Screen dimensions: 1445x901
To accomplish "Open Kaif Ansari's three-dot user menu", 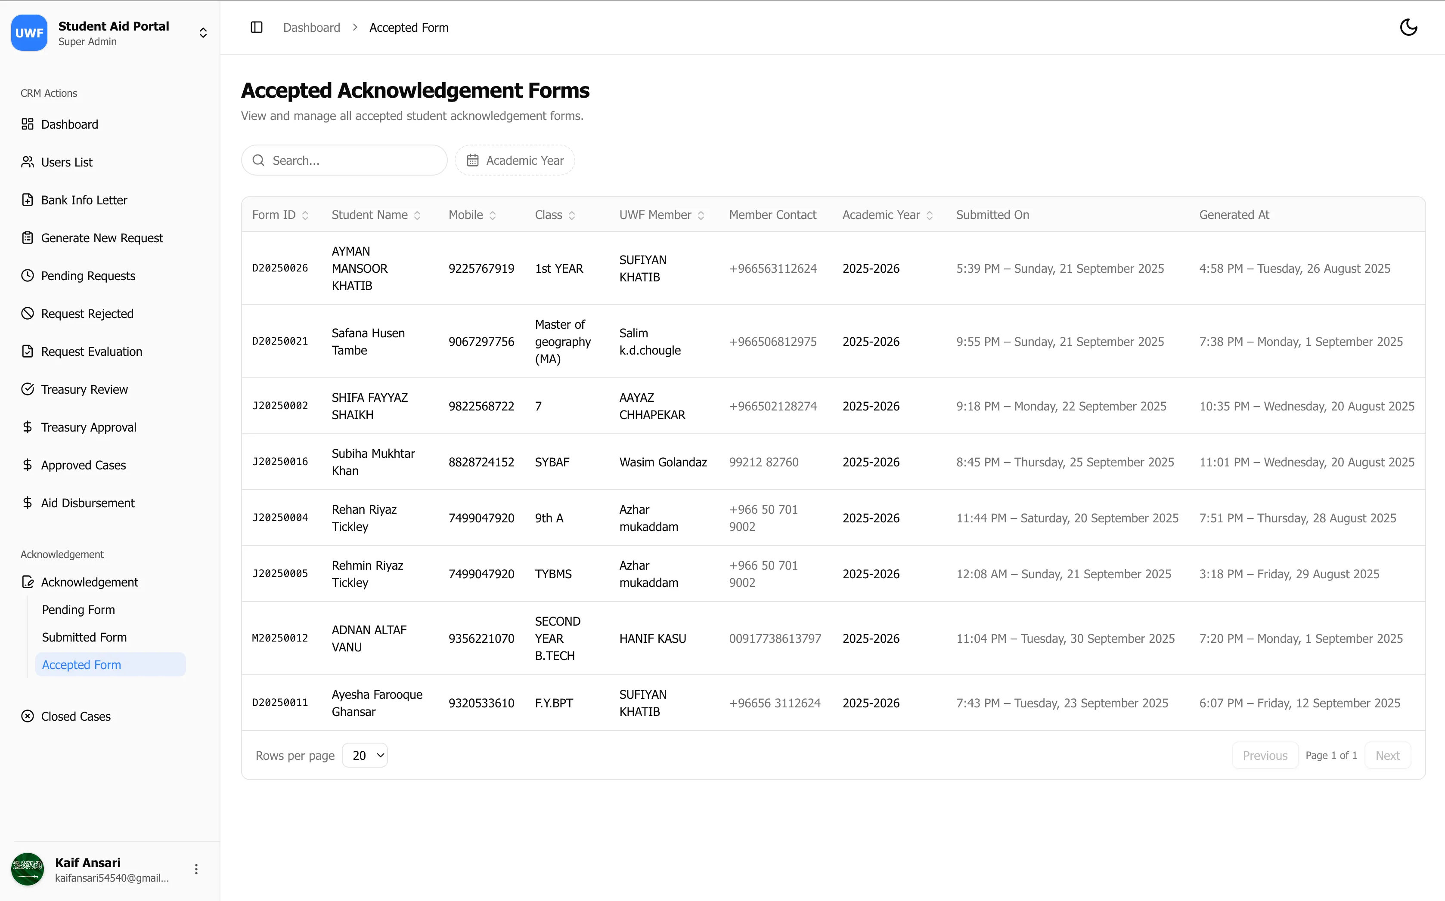I will [196, 870].
